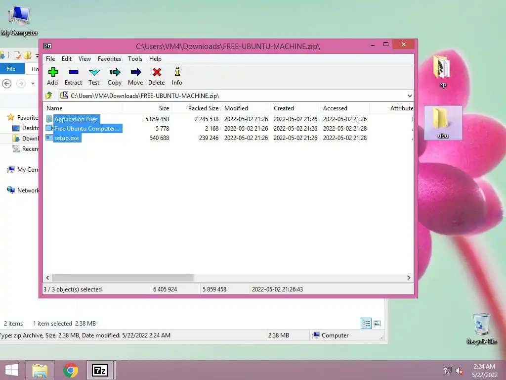Viewport: 506px width, 380px height.
Task: Open the File menu in 7-Zip
Action: 50,59
